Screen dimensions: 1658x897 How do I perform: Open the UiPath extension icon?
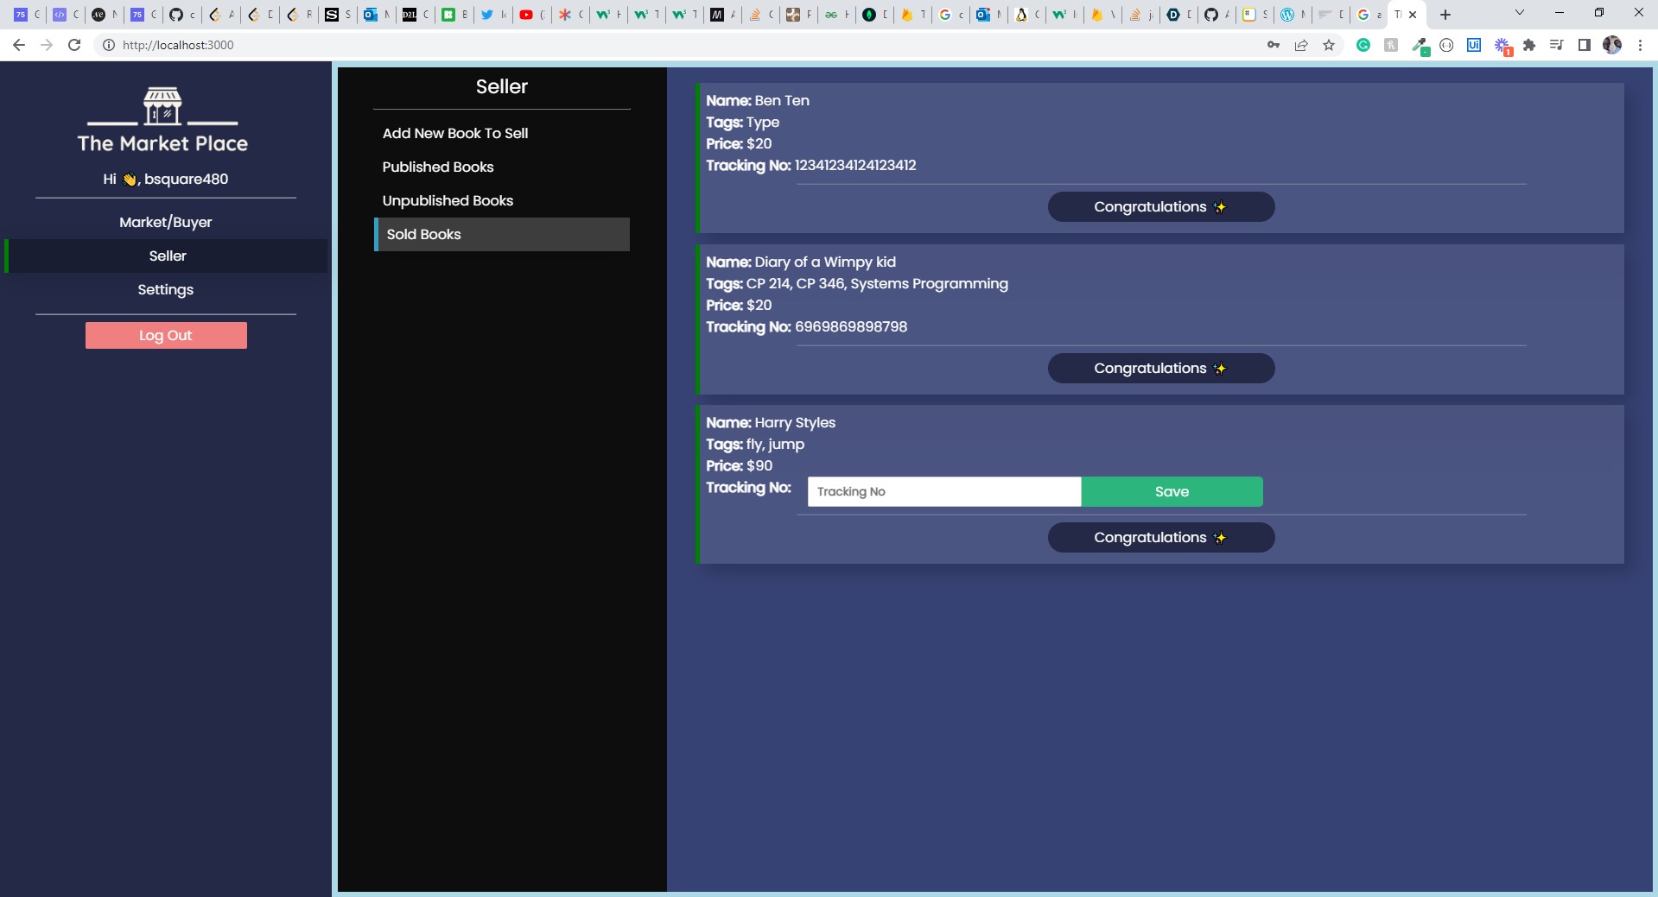point(1474,45)
